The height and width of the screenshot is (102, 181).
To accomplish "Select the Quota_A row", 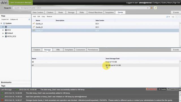I will pyautogui.click(x=105, y=24).
